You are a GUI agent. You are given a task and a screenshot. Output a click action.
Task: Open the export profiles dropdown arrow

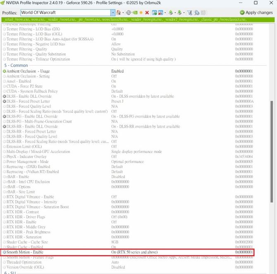coord(175,12)
